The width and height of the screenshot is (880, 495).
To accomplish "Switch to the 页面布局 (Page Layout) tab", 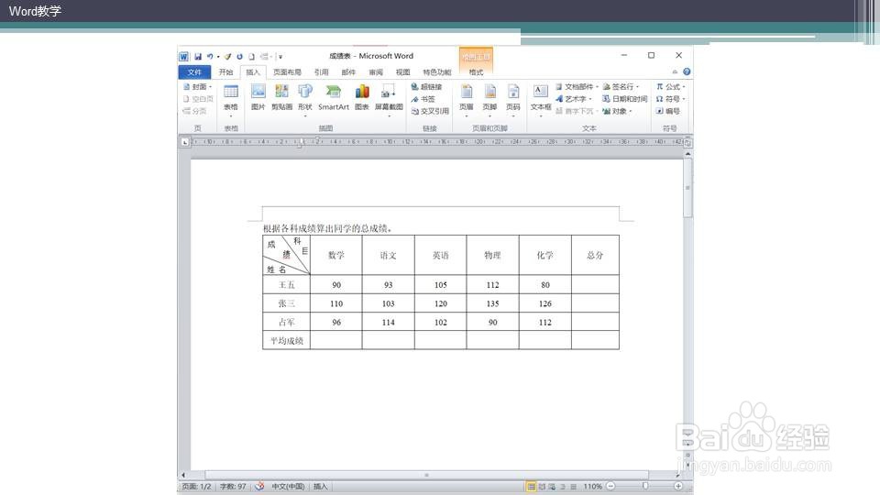I will (287, 71).
